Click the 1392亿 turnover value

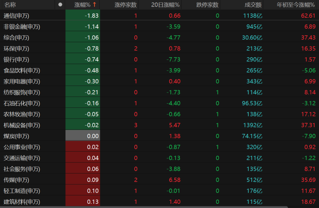(x=252, y=125)
